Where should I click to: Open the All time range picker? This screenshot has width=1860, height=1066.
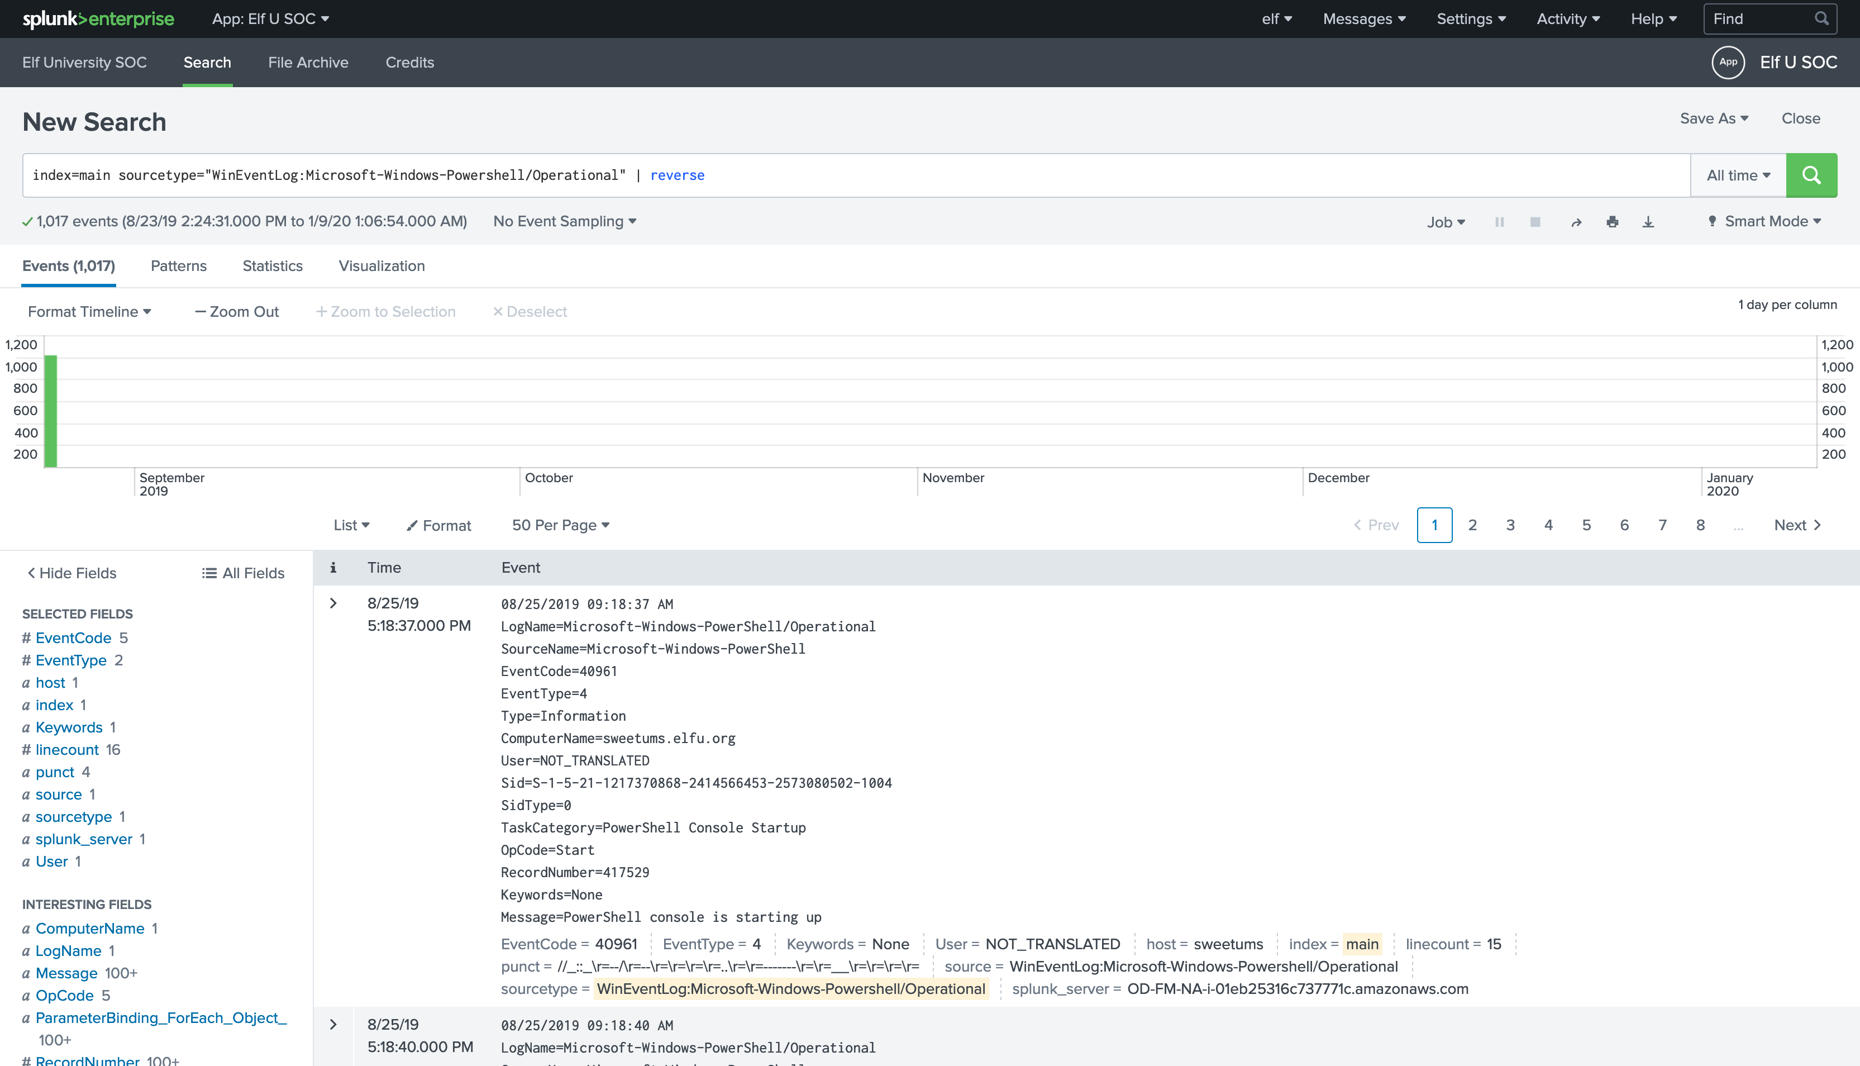pyautogui.click(x=1738, y=175)
